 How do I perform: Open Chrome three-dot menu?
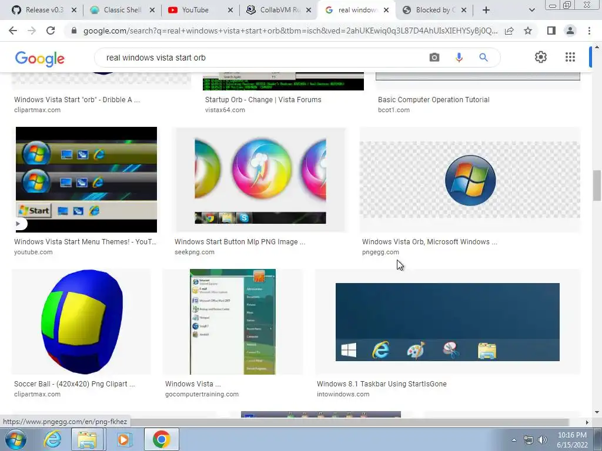click(x=589, y=31)
